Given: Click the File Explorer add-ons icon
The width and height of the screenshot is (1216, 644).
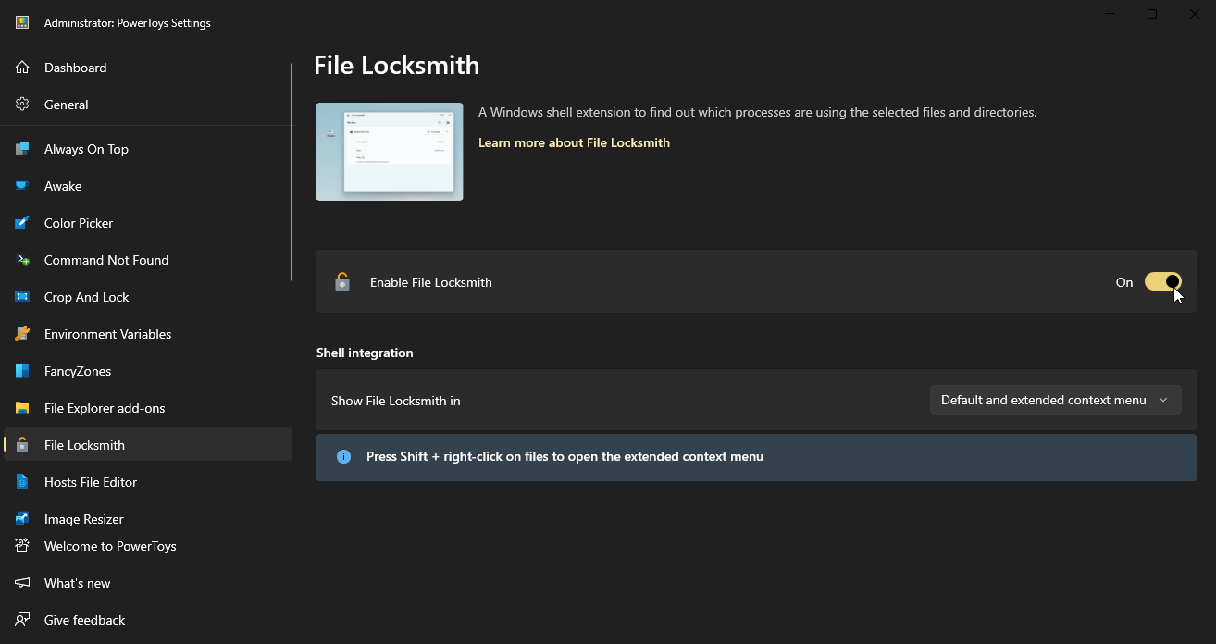Looking at the screenshot, I should [x=22, y=408].
